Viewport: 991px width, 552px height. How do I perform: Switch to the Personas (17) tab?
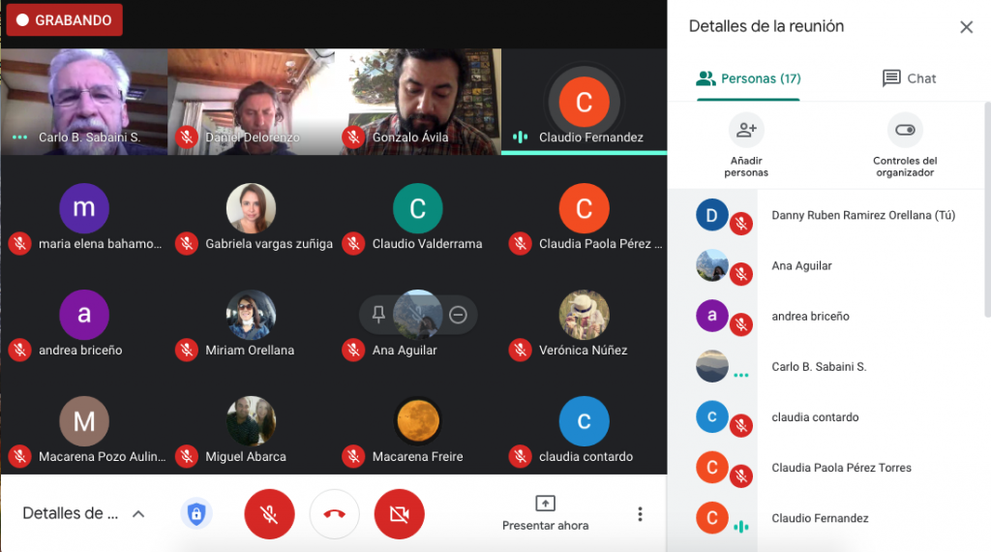(748, 78)
